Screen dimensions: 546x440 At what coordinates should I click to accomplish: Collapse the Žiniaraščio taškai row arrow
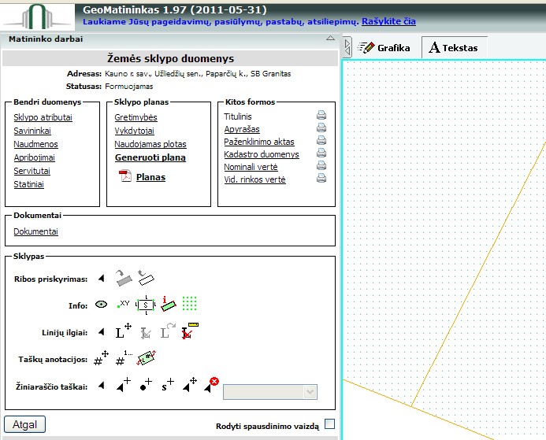(x=102, y=386)
